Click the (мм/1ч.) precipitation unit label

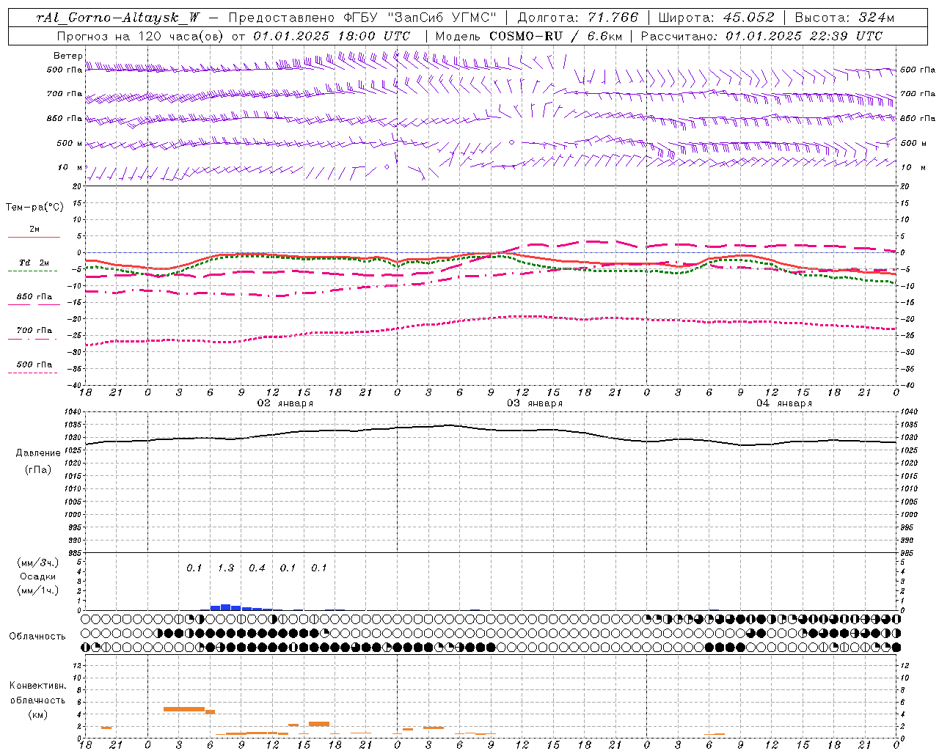click(37, 590)
